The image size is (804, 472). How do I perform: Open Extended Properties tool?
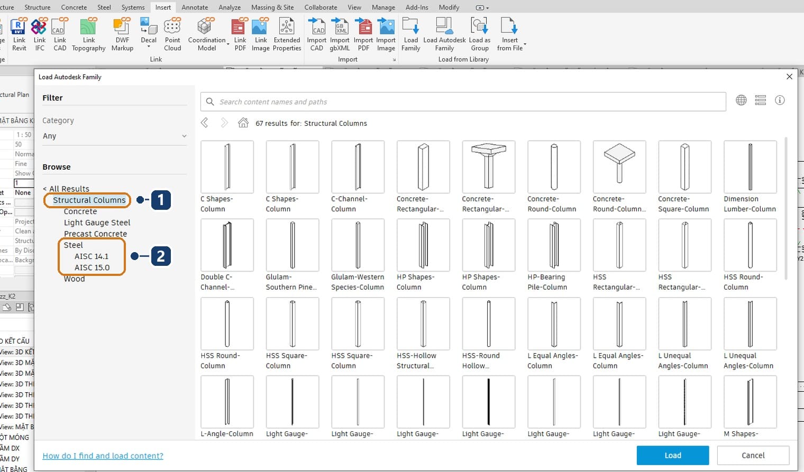pyautogui.click(x=287, y=34)
